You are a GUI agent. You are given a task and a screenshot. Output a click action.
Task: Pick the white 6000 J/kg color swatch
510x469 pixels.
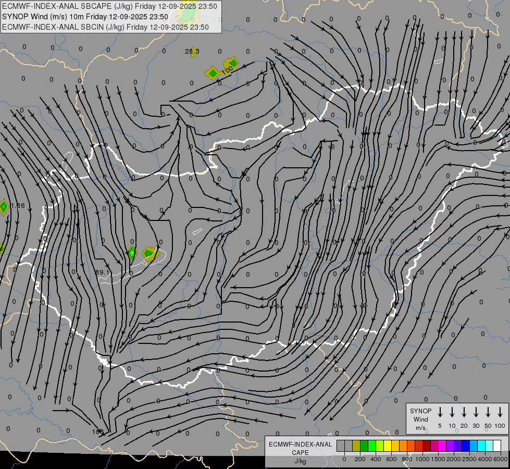coord(497,446)
